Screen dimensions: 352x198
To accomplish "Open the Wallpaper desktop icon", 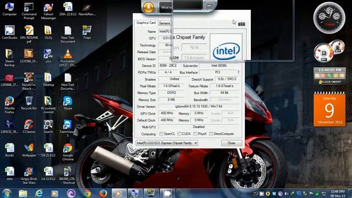I will (x=29, y=150).
